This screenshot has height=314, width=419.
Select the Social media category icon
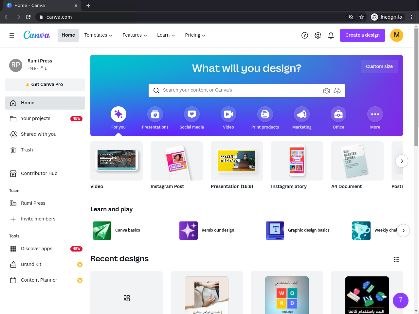coord(192,114)
